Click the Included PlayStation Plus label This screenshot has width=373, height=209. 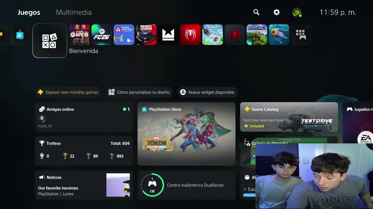tap(254, 126)
